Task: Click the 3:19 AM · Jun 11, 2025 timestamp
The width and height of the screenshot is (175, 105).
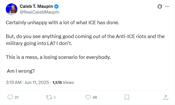Action: [27, 82]
